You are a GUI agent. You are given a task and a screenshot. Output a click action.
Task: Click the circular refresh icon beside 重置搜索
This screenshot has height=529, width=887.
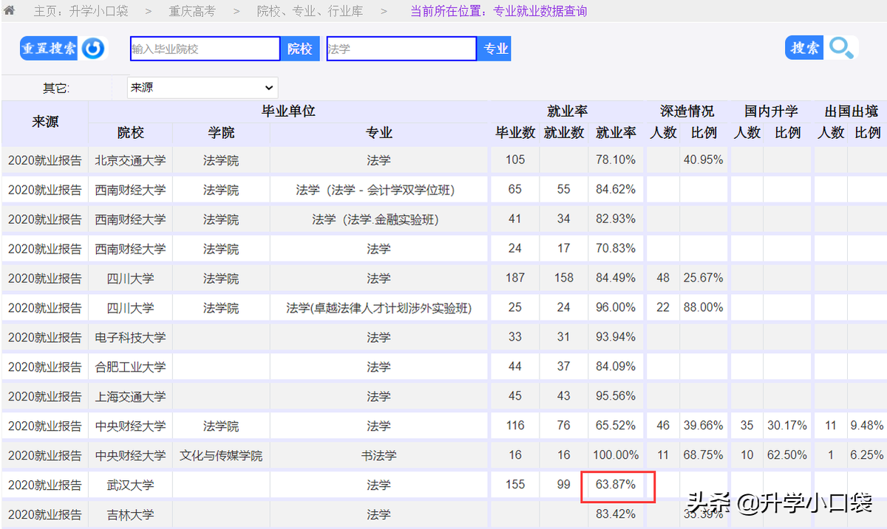click(x=94, y=48)
